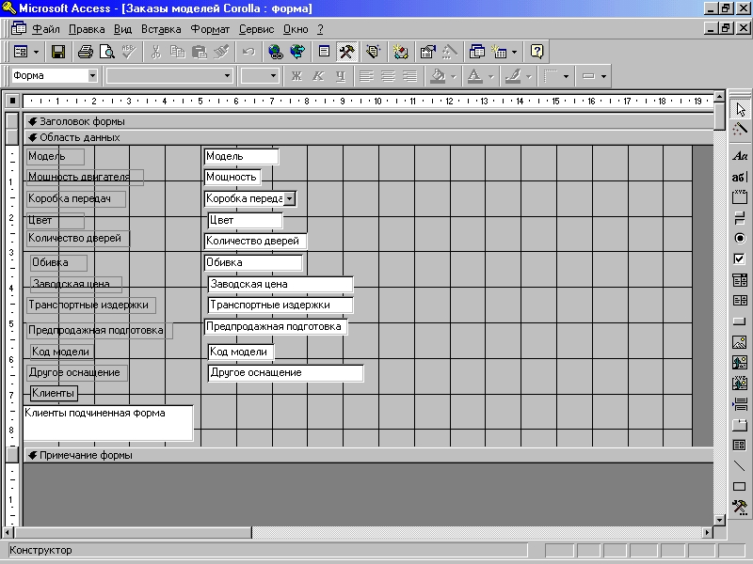Insert a hyperlink globe icon
This screenshot has height=564, width=753.
tap(276, 52)
